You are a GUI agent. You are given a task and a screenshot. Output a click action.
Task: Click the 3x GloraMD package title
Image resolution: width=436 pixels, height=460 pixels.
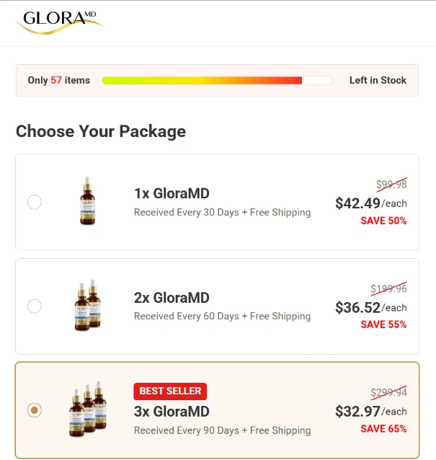[172, 412]
